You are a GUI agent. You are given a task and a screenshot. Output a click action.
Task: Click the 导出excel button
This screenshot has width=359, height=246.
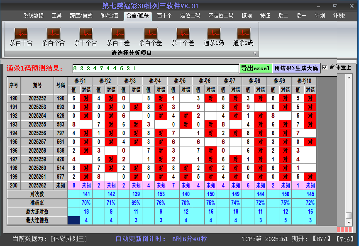pyautogui.click(x=255, y=68)
